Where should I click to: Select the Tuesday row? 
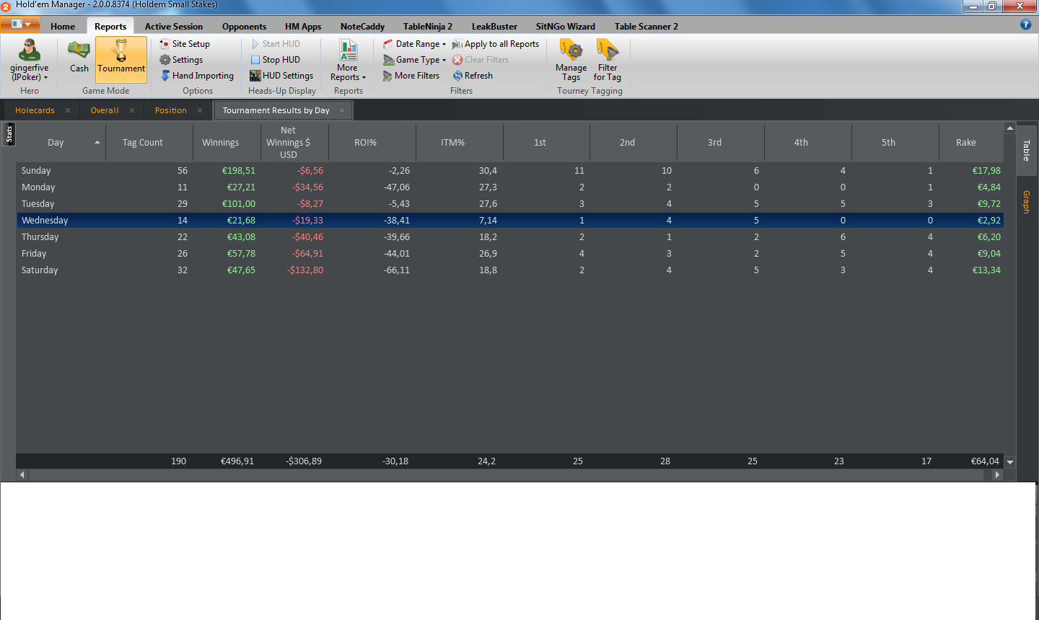click(x=510, y=204)
